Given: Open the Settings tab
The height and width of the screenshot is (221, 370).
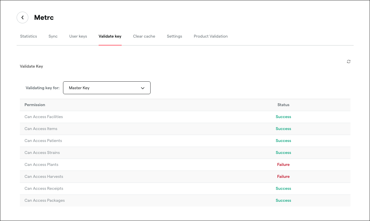Looking at the screenshot, I should click(x=174, y=36).
